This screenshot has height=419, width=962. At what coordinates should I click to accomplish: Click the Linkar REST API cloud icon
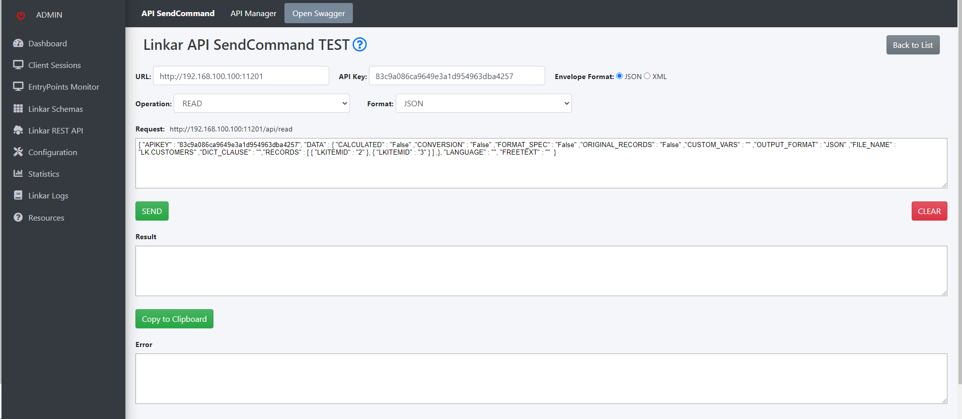point(18,130)
